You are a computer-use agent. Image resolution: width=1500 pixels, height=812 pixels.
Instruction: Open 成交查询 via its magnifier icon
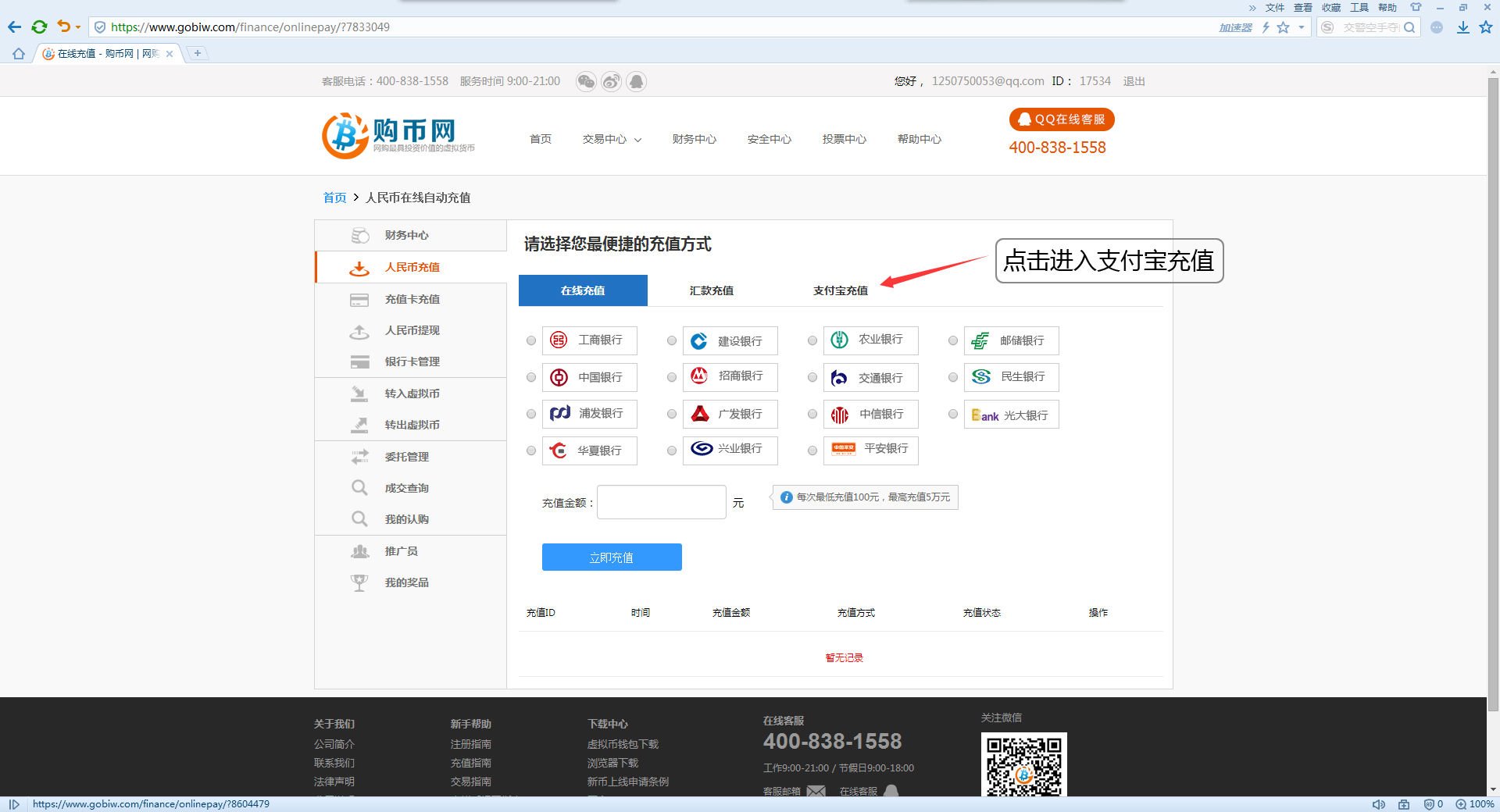click(x=359, y=487)
